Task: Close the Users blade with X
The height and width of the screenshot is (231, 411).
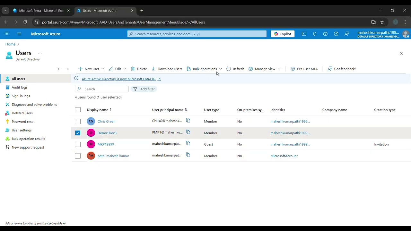Action: pyautogui.click(x=401, y=53)
